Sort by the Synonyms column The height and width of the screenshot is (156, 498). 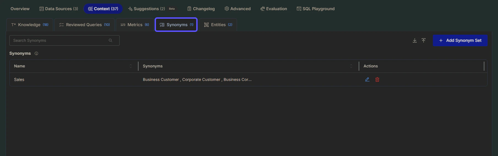click(x=351, y=66)
